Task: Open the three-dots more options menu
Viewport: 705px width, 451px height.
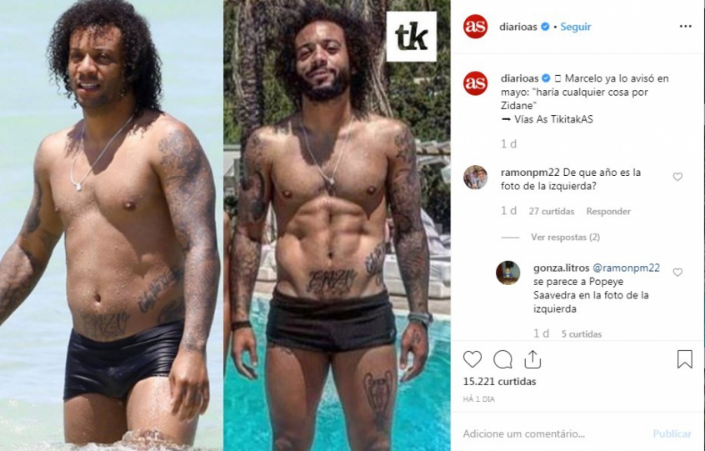Action: pos(685,27)
